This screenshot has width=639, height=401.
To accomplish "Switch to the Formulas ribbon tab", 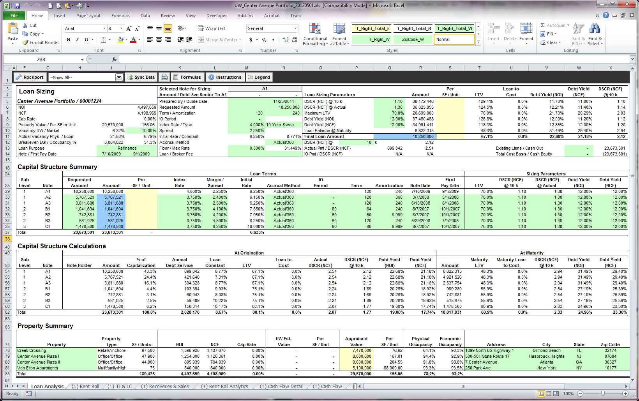I will coord(120,16).
